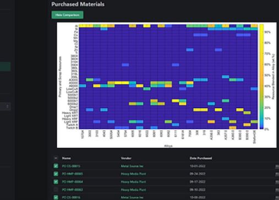Viewport: 279px width, 200px height.
Task: Sort table by the Name column header
Action: point(66,158)
